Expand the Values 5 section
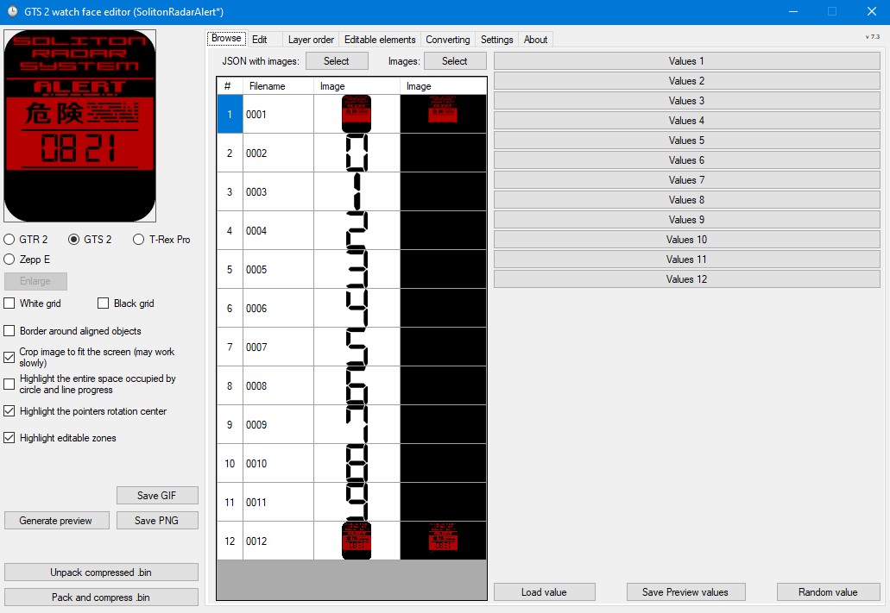Image resolution: width=890 pixels, height=613 pixels. pos(687,140)
